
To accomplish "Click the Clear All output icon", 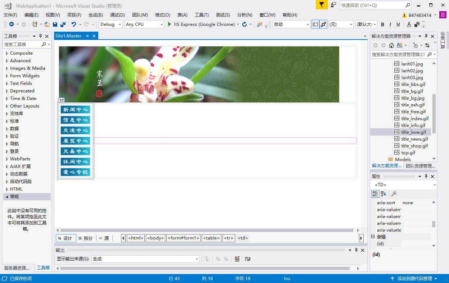I will [237, 259].
